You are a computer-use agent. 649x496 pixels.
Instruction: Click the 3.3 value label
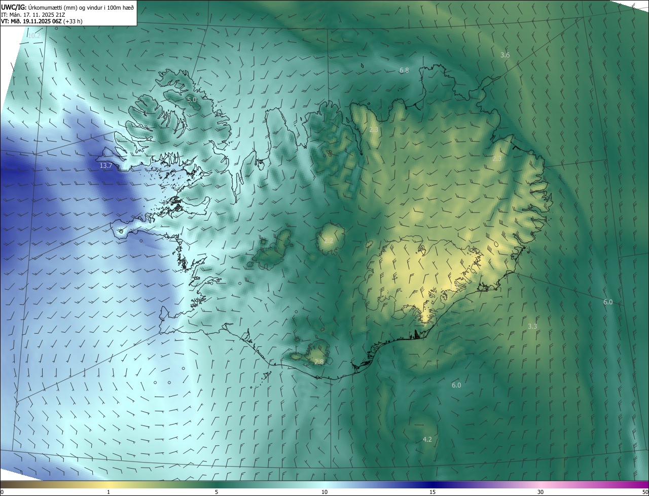pos(532,326)
